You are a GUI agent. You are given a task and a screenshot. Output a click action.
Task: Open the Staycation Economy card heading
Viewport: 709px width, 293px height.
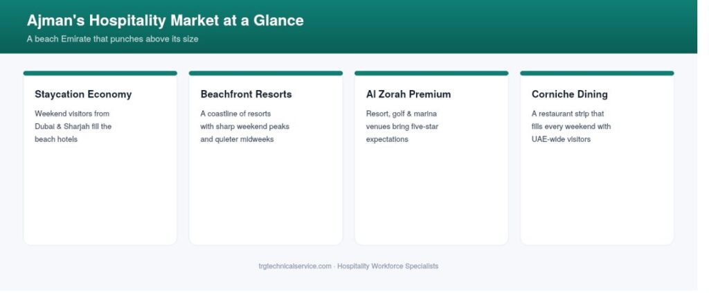83,94
